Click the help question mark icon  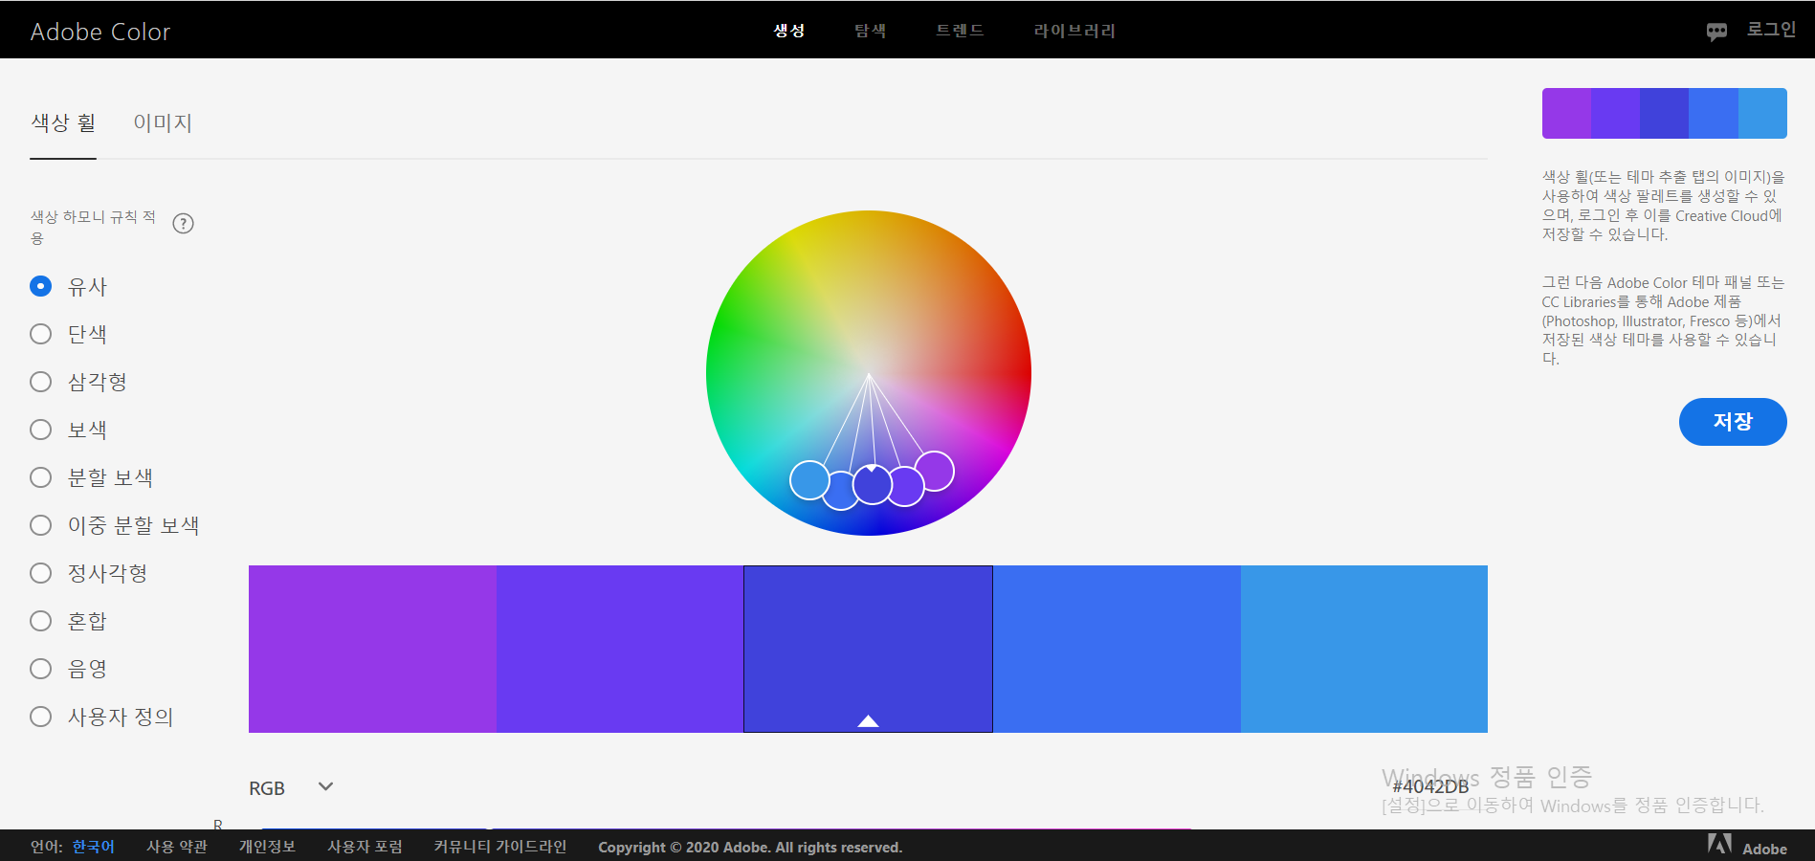tap(183, 224)
